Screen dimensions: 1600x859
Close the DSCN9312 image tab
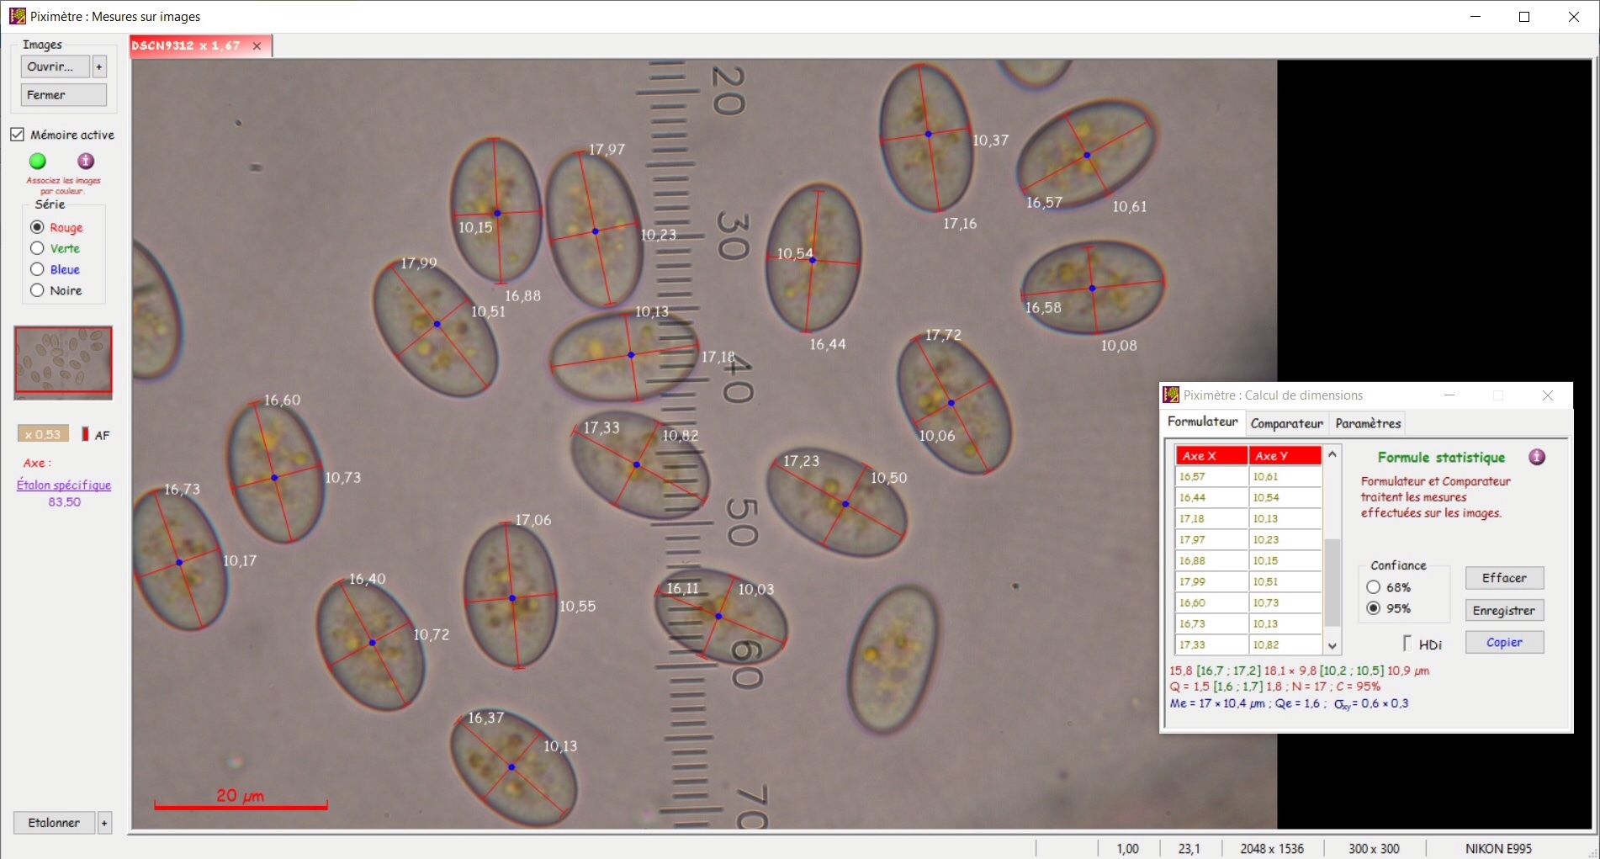pyautogui.click(x=257, y=46)
